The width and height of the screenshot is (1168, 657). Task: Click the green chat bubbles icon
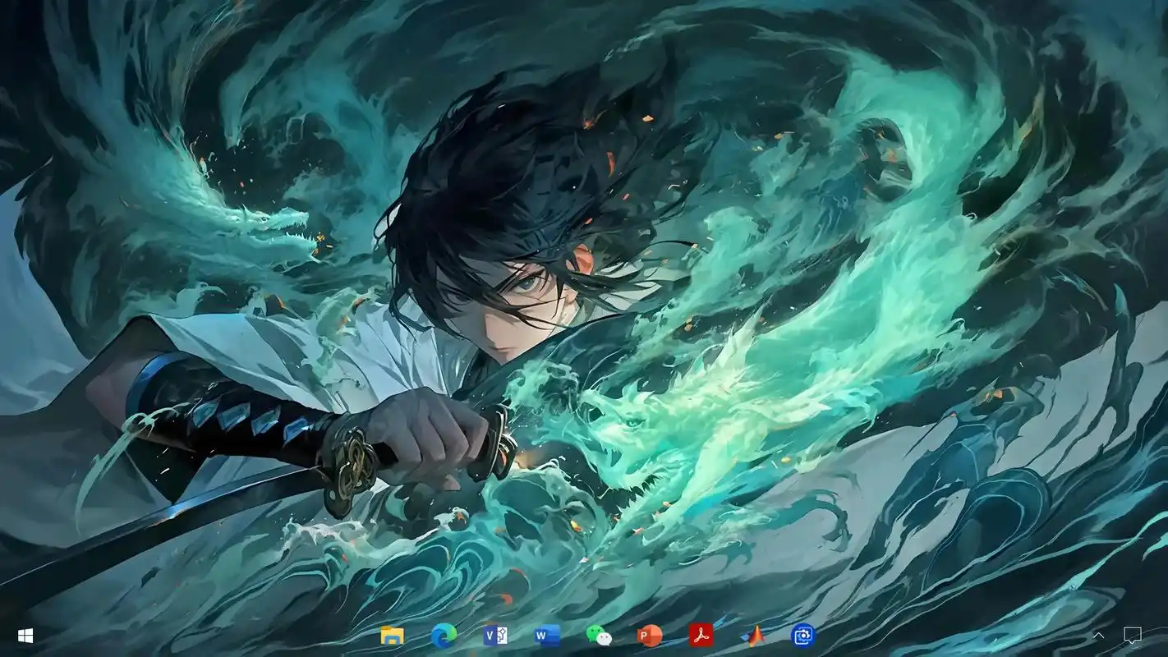point(598,636)
